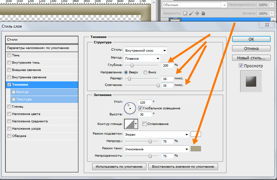Close the Стиль слоя dialog
Screen dimensions: 277x180
267,25
